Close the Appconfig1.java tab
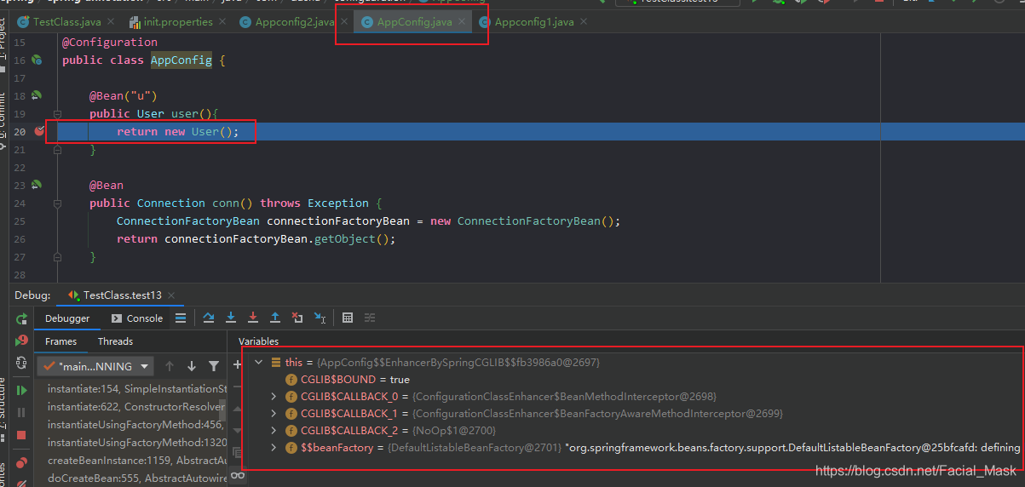Screen dimensions: 1025x487 [x=584, y=22]
